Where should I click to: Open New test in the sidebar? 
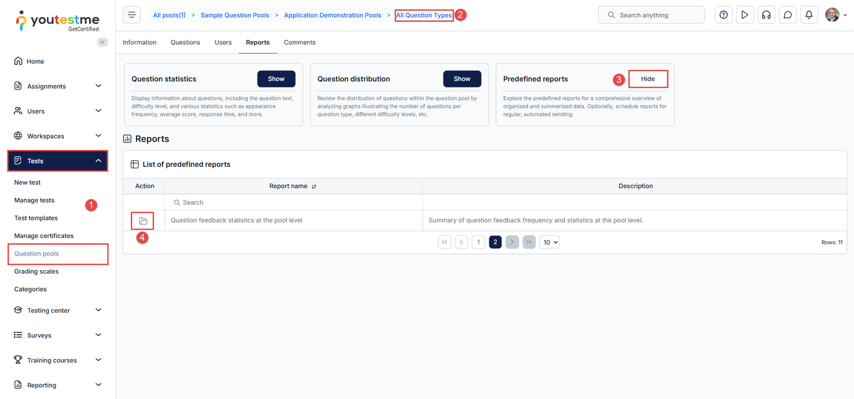pyautogui.click(x=27, y=182)
